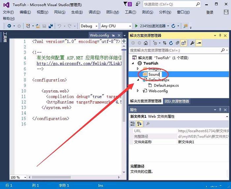This screenshot has width=231, height=189.
Task: Click the Refresh Browser toolbar icon
Action: 173,26
